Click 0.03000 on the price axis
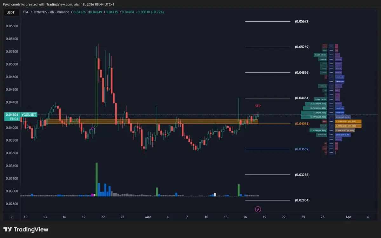Screen dimensions: 381x238 click(x=12, y=191)
